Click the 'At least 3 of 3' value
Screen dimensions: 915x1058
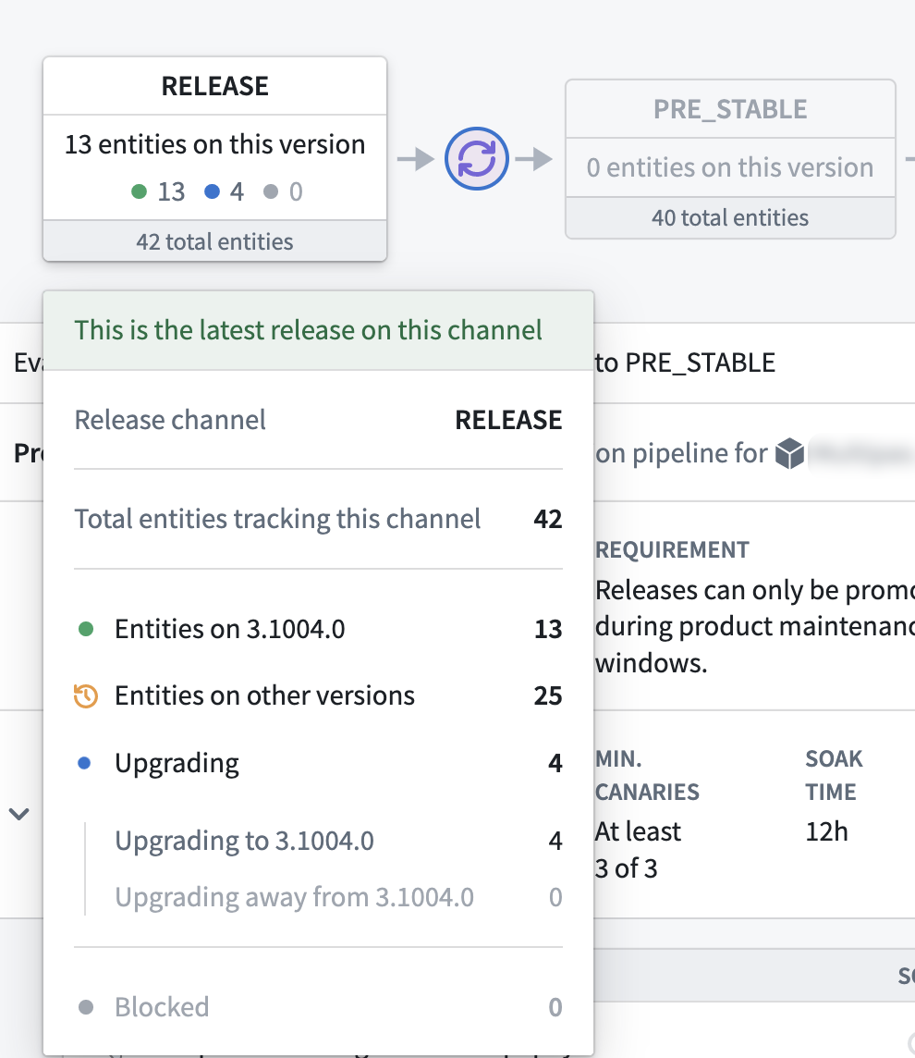[638, 850]
